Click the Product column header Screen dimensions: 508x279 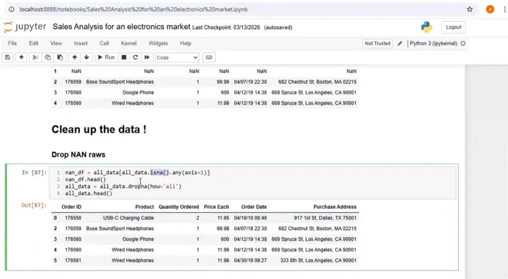(x=144, y=207)
